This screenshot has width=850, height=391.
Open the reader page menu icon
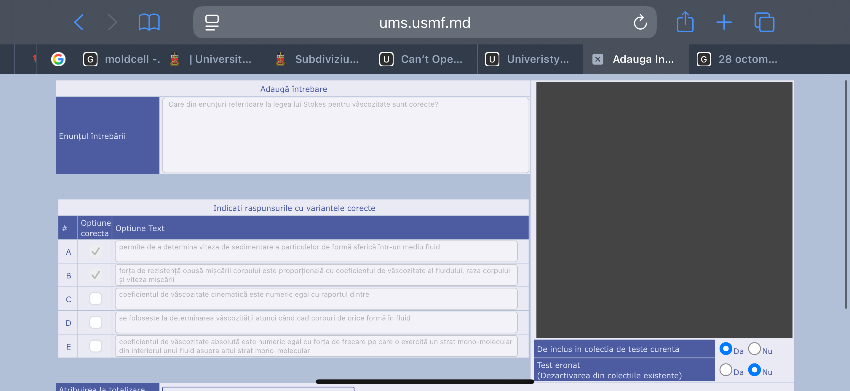tap(212, 23)
